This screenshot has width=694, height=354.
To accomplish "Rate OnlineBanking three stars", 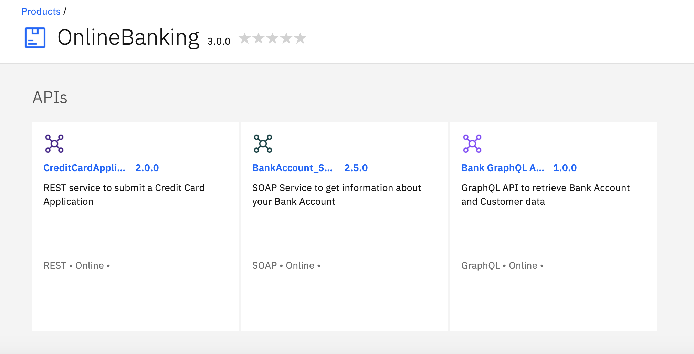I will click(272, 38).
